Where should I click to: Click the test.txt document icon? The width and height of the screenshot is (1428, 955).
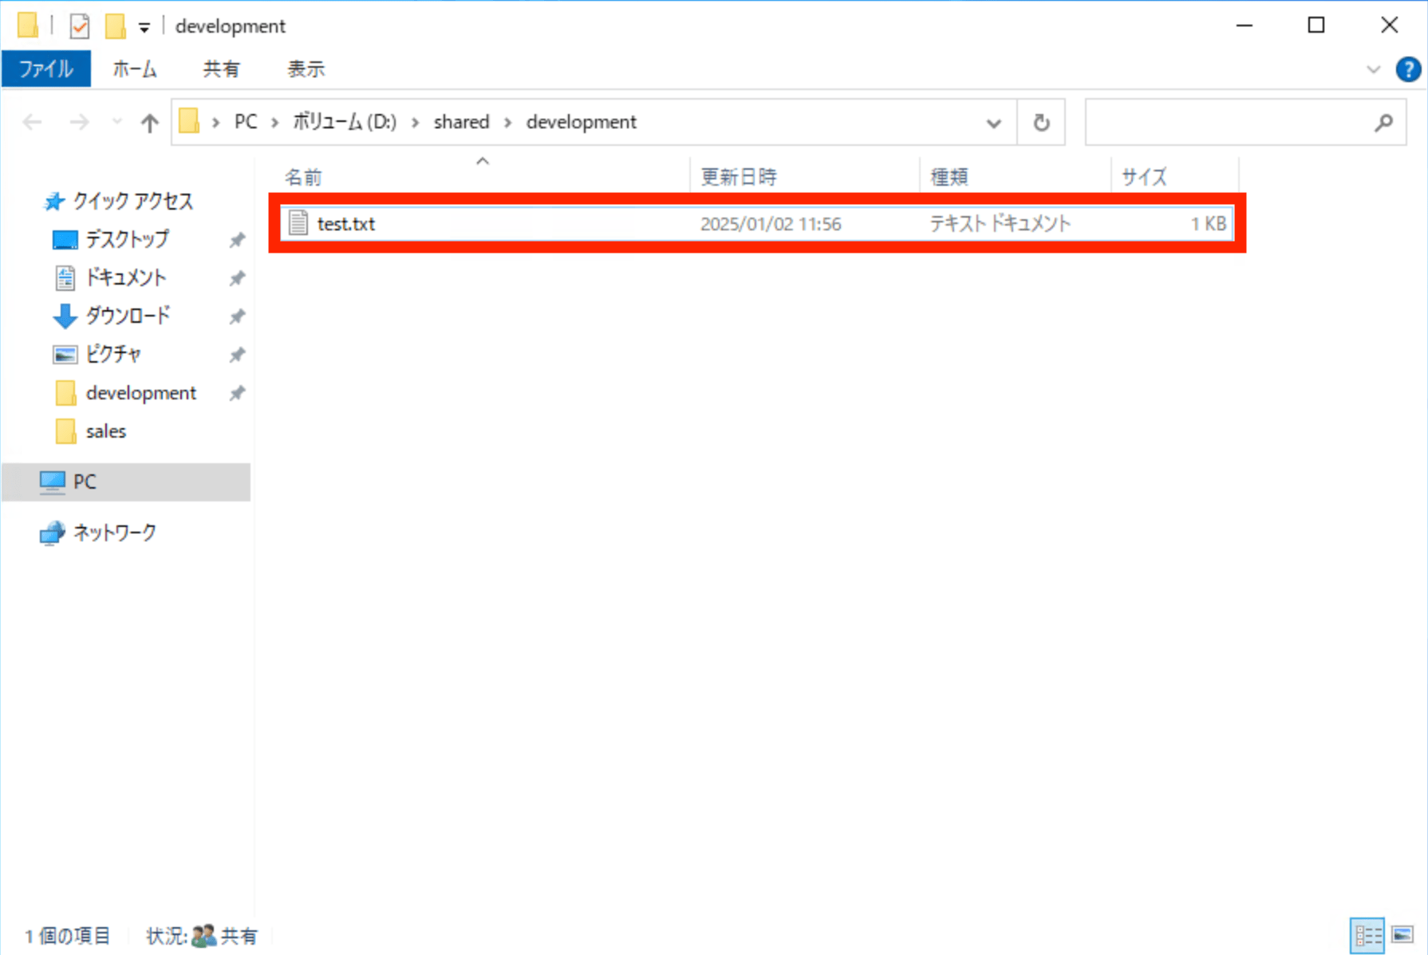pos(298,223)
